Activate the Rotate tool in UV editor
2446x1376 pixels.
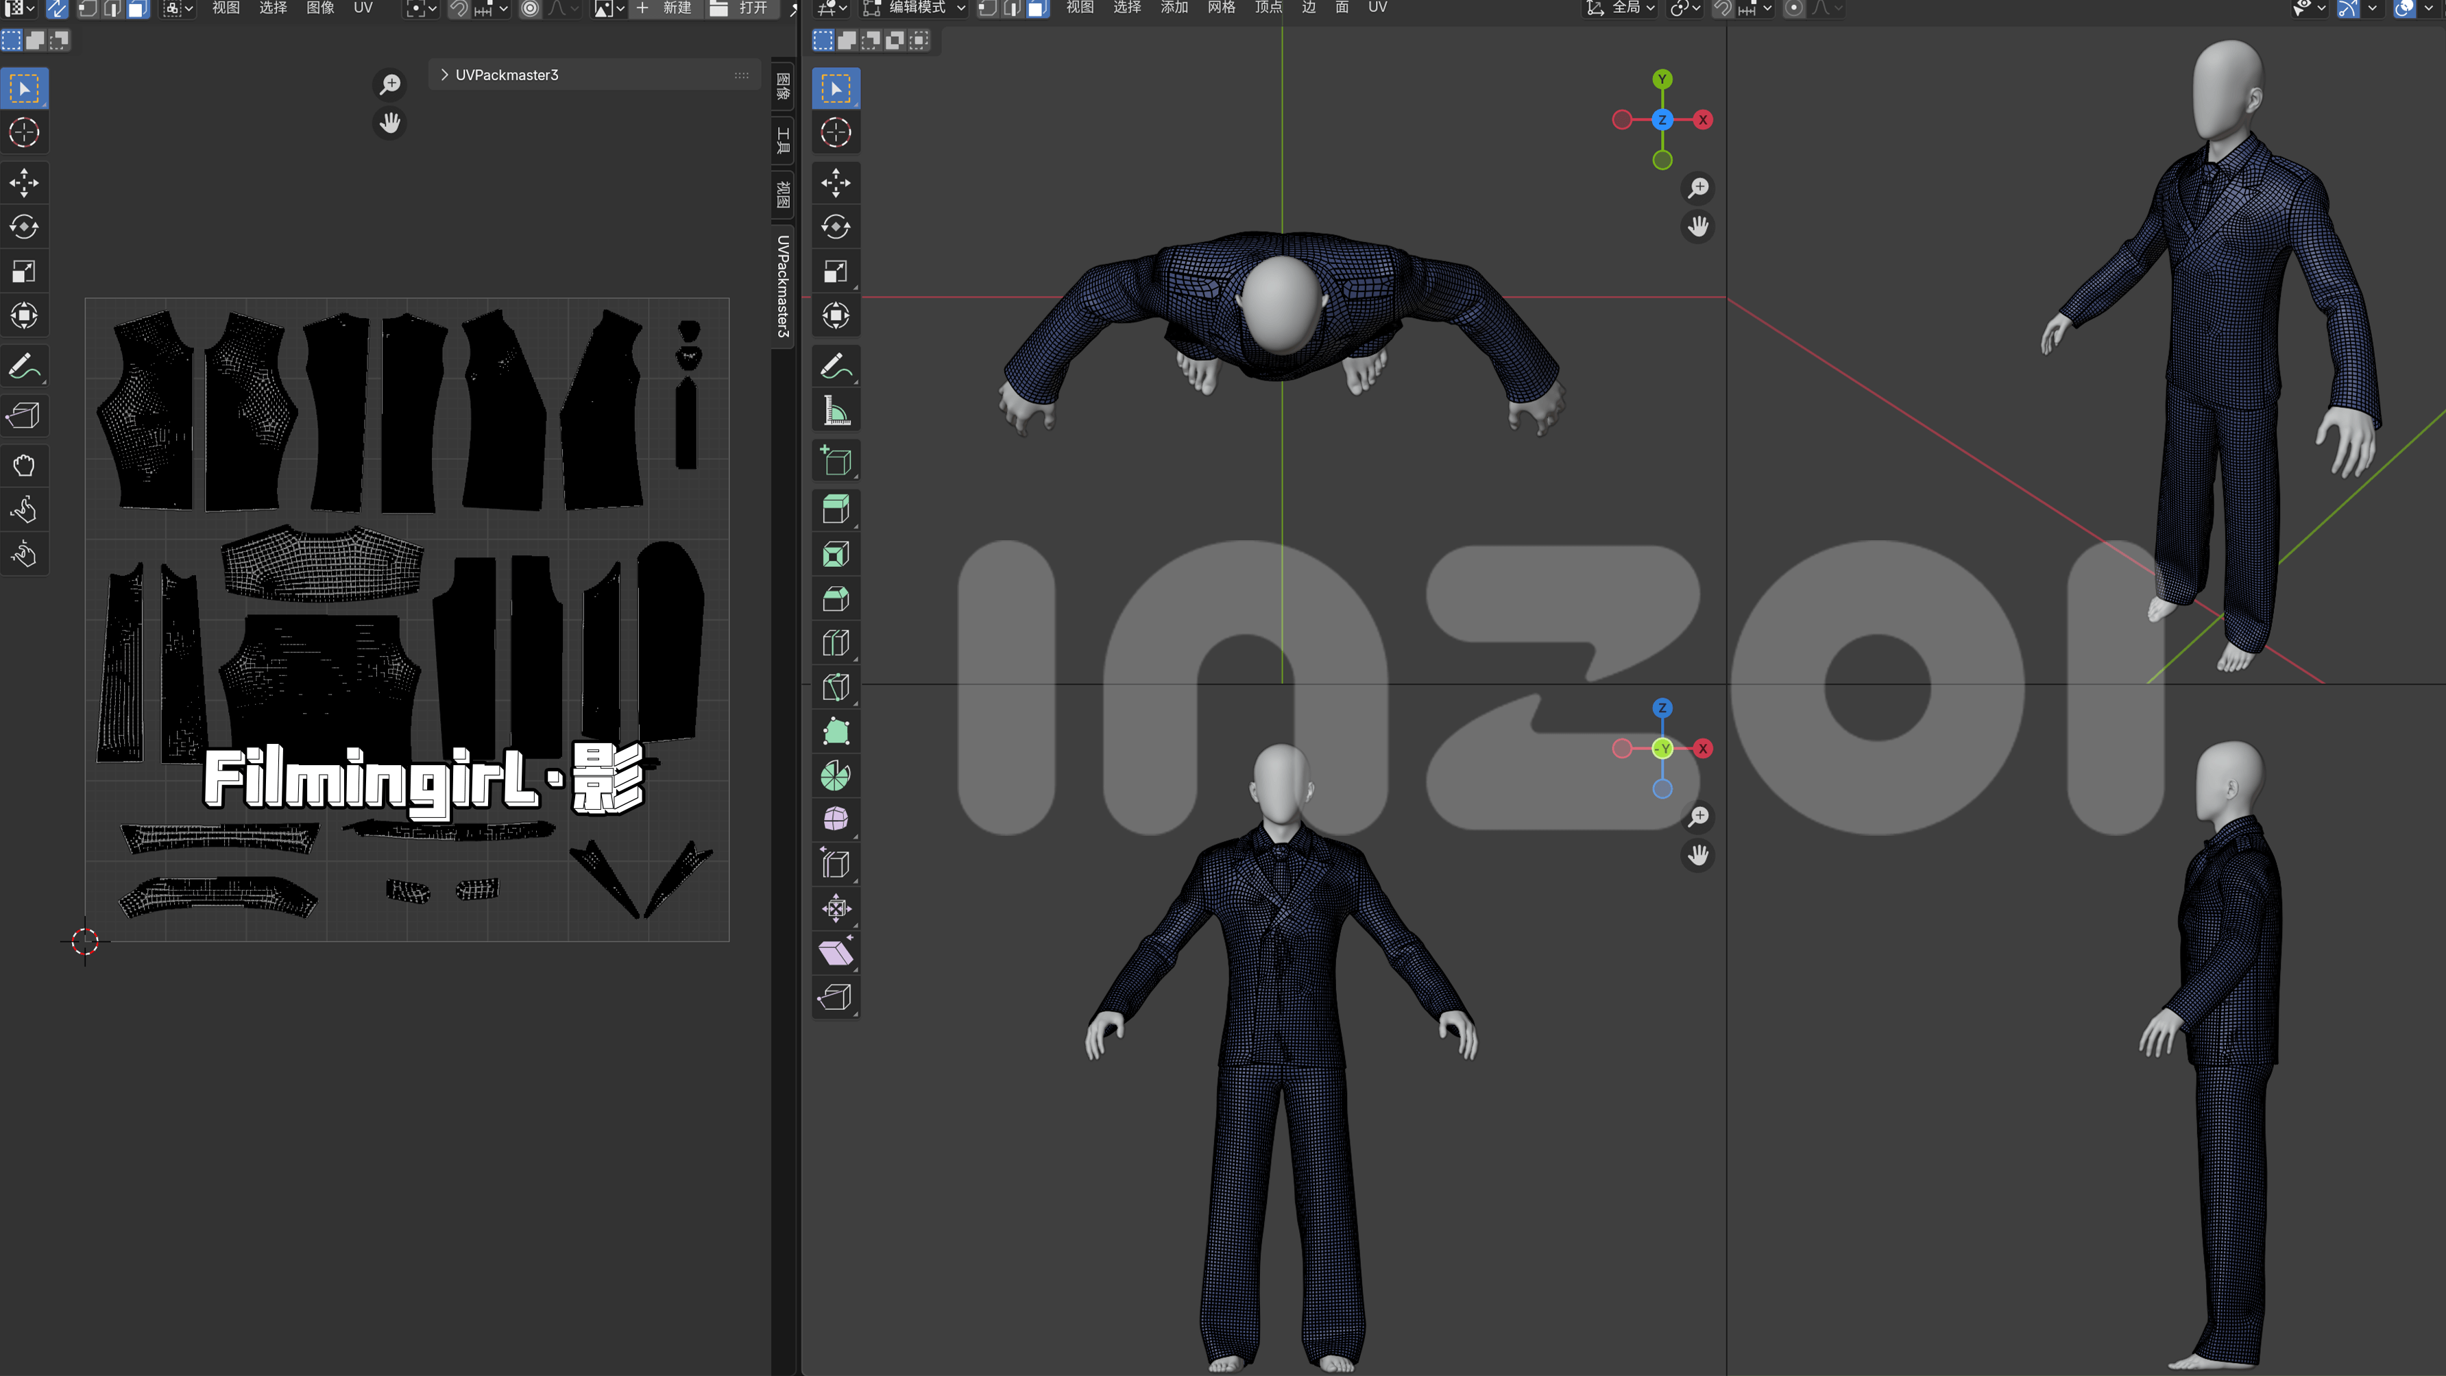(x=24, y=227)
